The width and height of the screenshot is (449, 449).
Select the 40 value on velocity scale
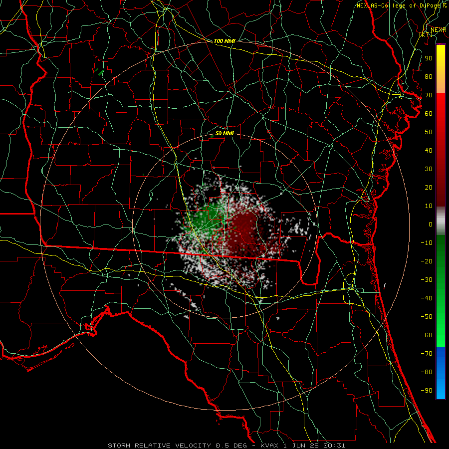429,151
